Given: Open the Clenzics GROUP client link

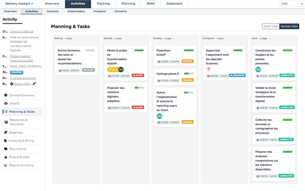Looking at the screenshot, I should [x=22, y=31].
